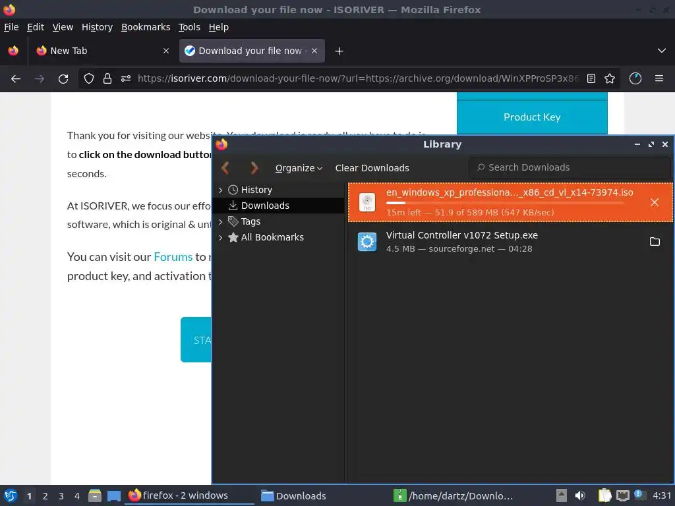Expand the Tags tree node
This screenshot has width=675, height=506.
(x=220, y=221)
